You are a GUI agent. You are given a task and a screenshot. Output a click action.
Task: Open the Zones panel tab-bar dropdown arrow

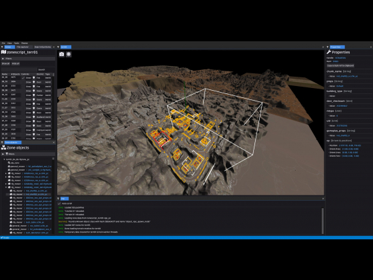tap(2, 47)
